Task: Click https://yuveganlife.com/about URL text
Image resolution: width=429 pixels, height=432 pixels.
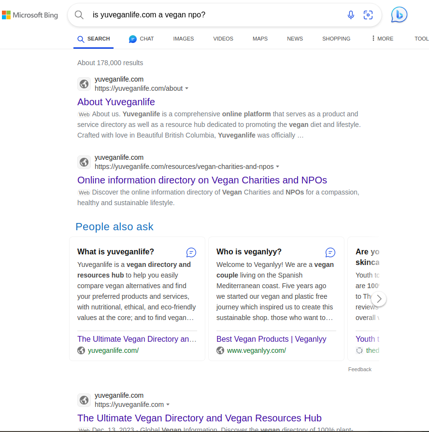Action: pyautogui.click(x=139, y=88)
